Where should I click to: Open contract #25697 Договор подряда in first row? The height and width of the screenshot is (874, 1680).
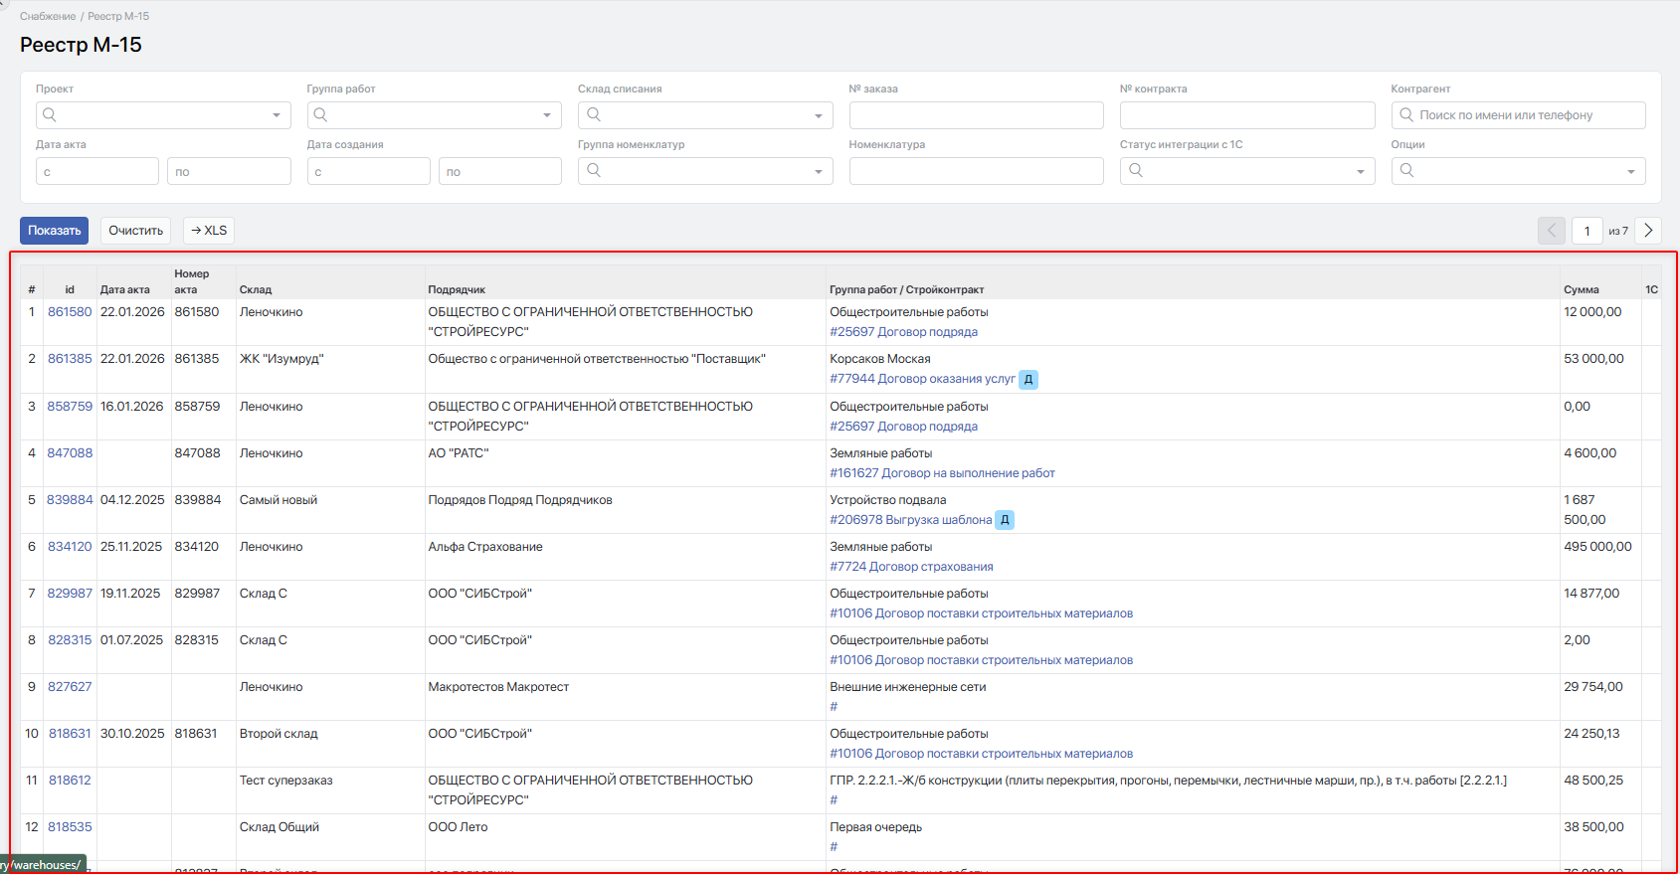(903, 332)
